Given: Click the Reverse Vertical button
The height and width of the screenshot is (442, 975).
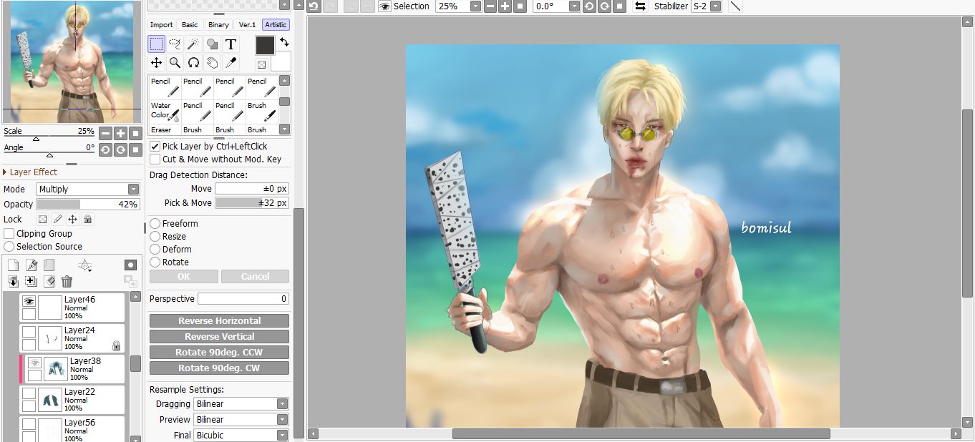Looking at the screenshot, I should pos(219,337).
